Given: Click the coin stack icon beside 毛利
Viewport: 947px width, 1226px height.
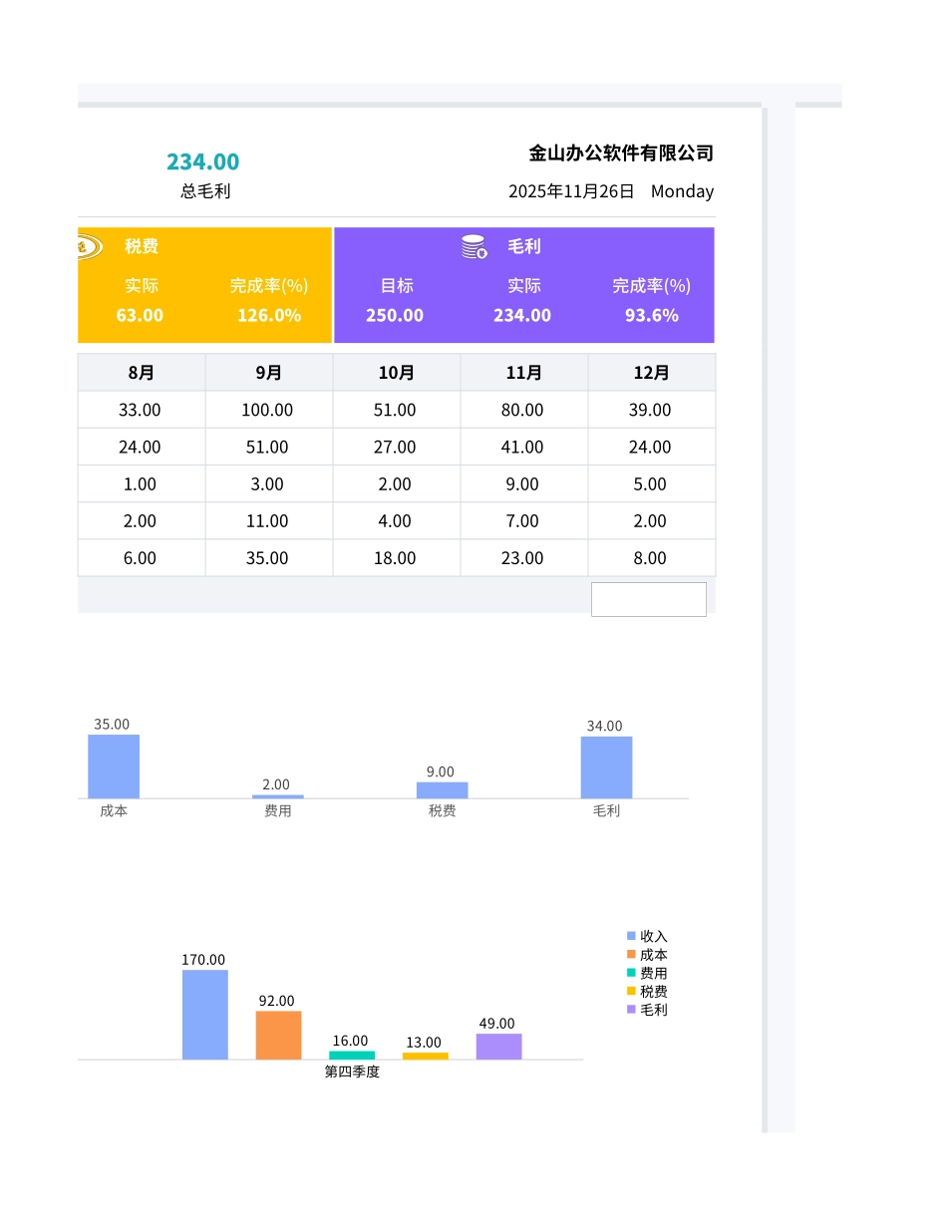Looking at the screenshot, I should click(474, 247).
